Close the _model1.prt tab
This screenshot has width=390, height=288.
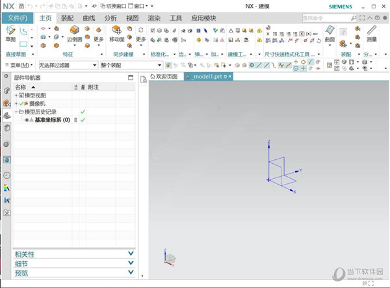(x=230, y=77)
